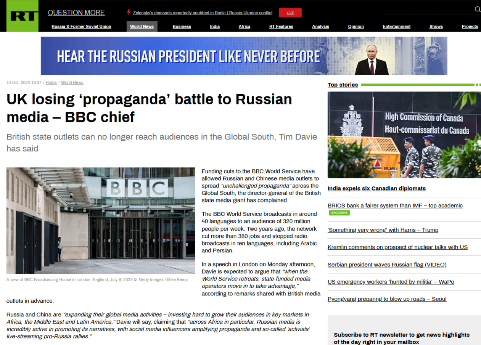Open the Opinion section
The image size is (481, 345).
356,26
